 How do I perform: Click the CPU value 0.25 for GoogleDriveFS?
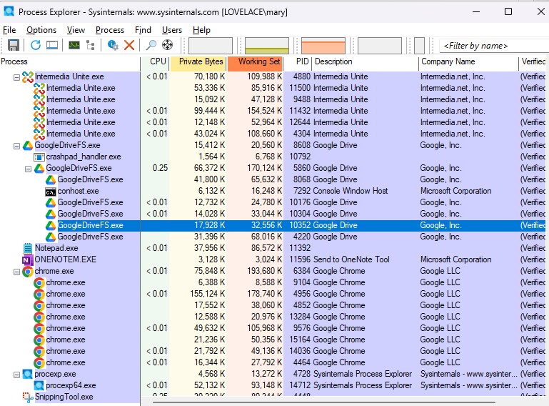click(x=160, y=168)
